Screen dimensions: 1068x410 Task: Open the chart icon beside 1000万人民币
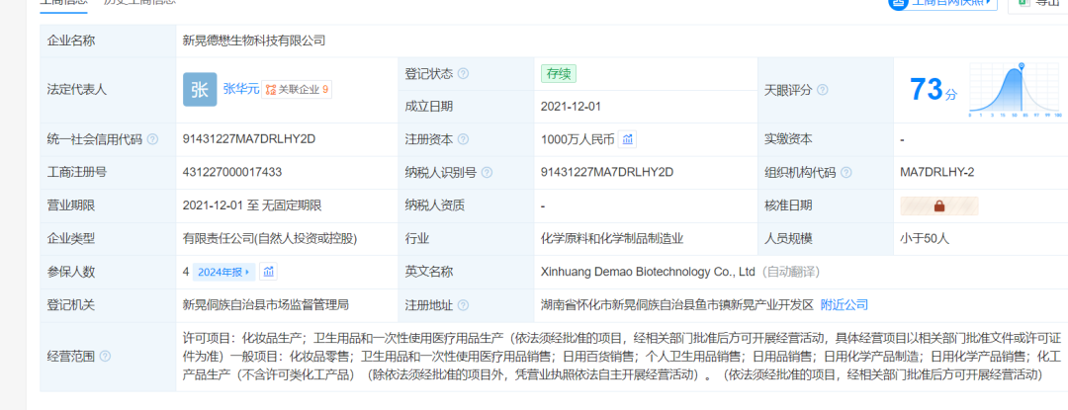pyautogui.click(x=629, y=139)
